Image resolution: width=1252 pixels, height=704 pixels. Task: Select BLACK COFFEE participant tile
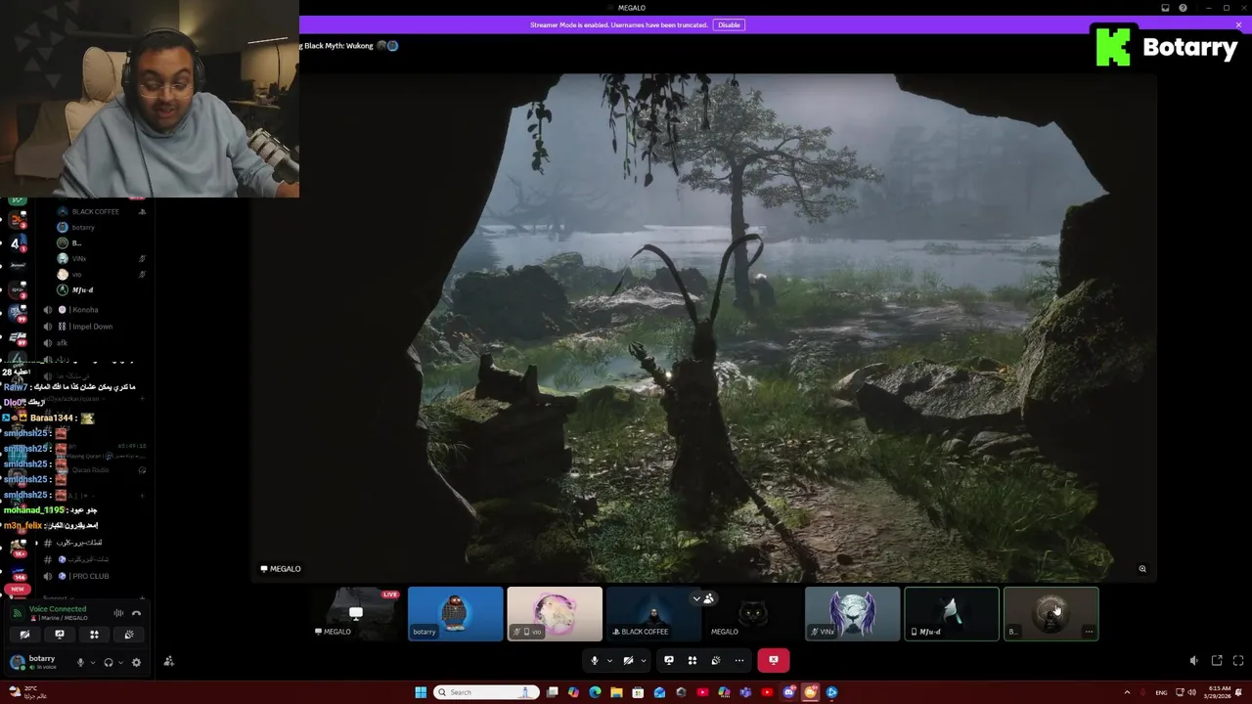(x=653, y=613)
